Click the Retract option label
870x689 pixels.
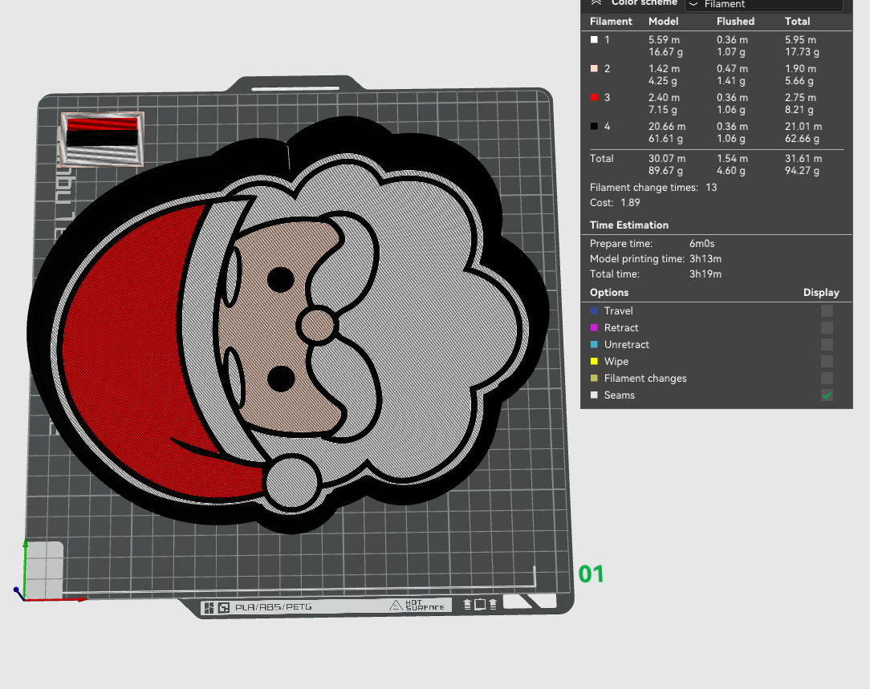[x=621, y=327]
